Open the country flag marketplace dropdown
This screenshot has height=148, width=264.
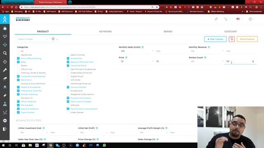pos(240,19)
